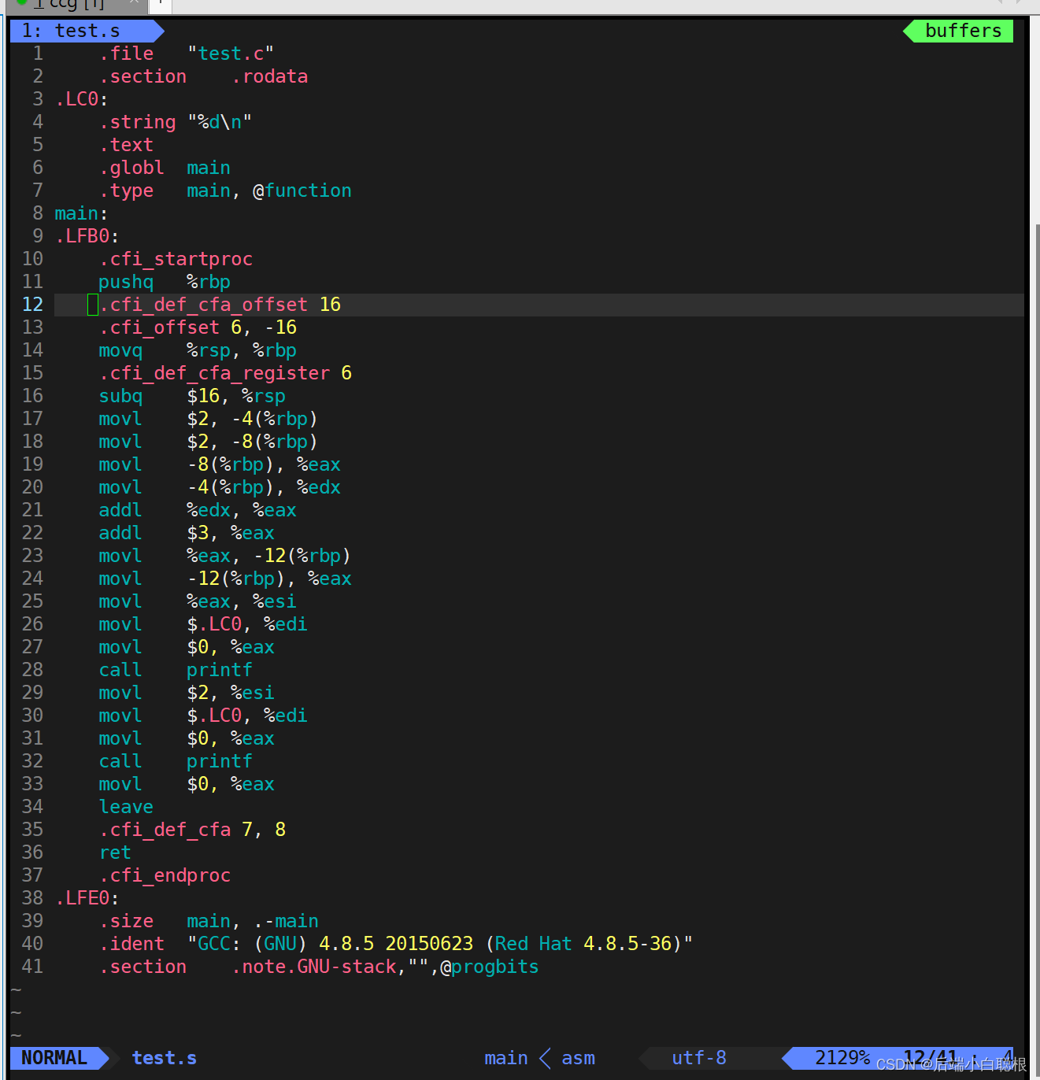The width and height of the screenshot is (1040, 1080).
Task: Click "-12(%rbp)" at end of line 23
Action: pyautogui.click(x=302, y=556)
